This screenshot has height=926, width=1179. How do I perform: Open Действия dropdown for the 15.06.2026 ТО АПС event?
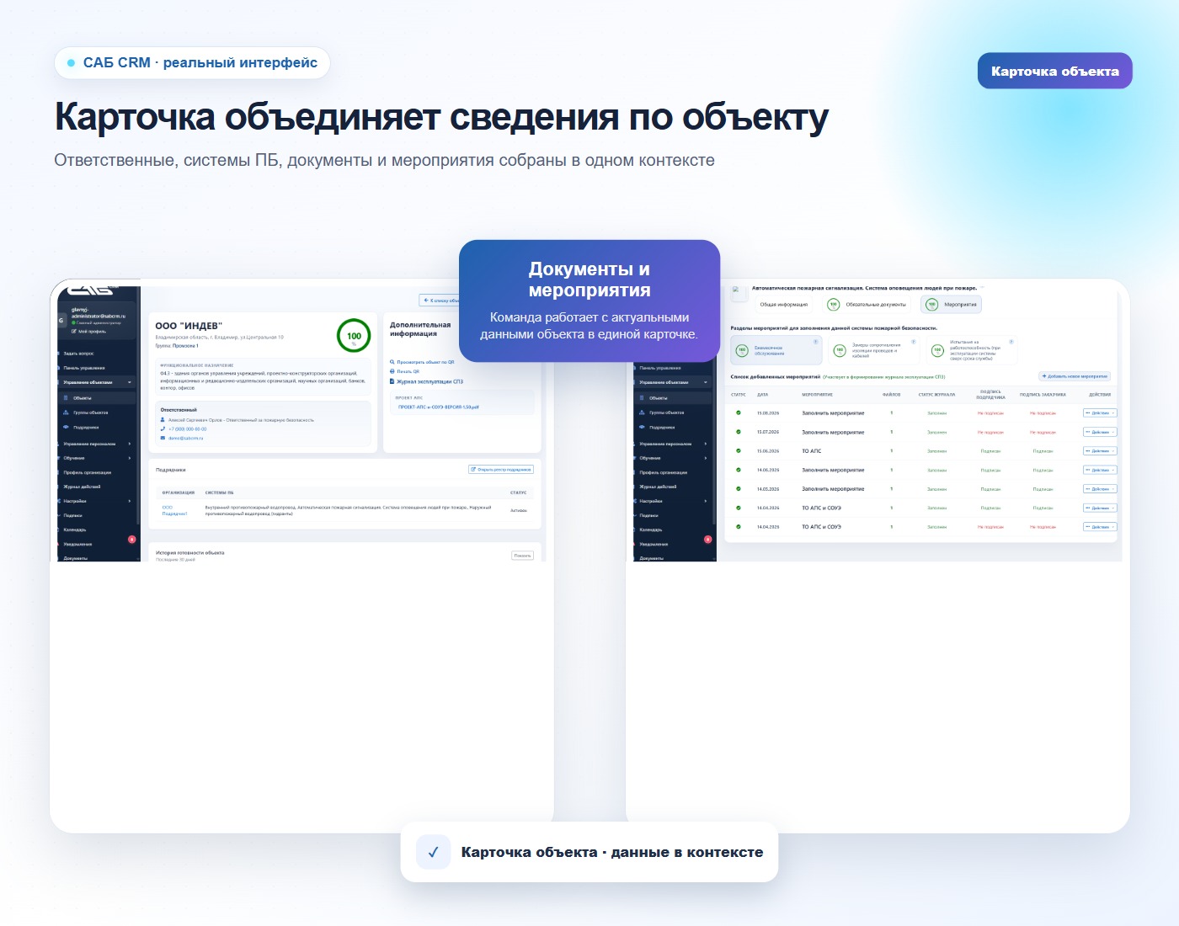pyautogui.click(x=1100, y=451)
